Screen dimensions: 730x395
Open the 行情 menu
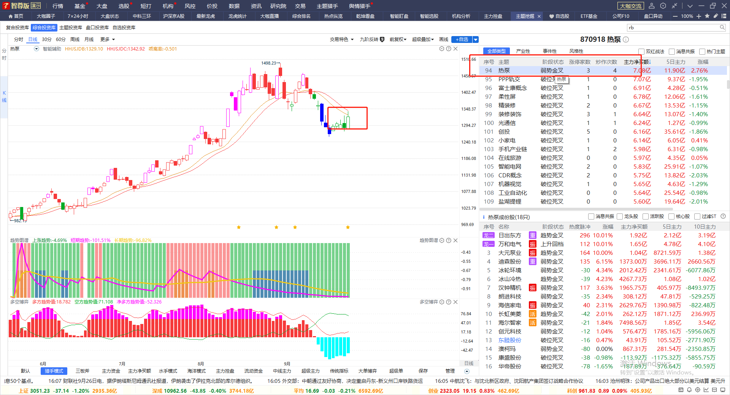tap(58, 6)
